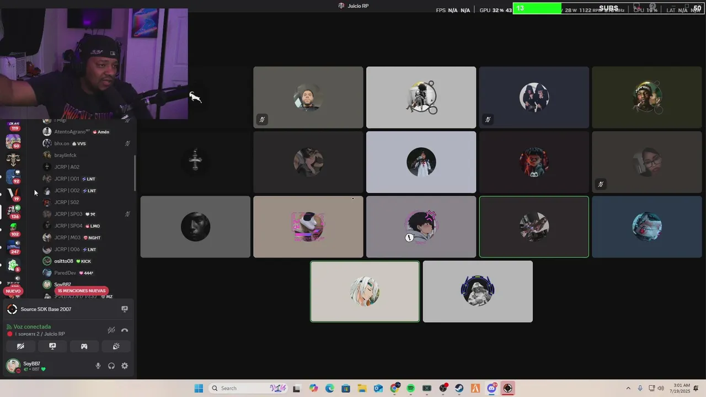The image size is (706, 397).
Task: Open Google Chrome from taskbar
Action: click(394, 388)
